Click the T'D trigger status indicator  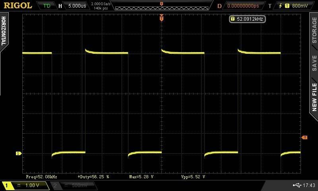tap(47, 6)
